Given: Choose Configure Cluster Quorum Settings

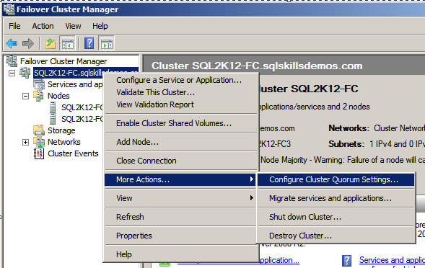Looking at the screenshot, I should coord(336,179).
